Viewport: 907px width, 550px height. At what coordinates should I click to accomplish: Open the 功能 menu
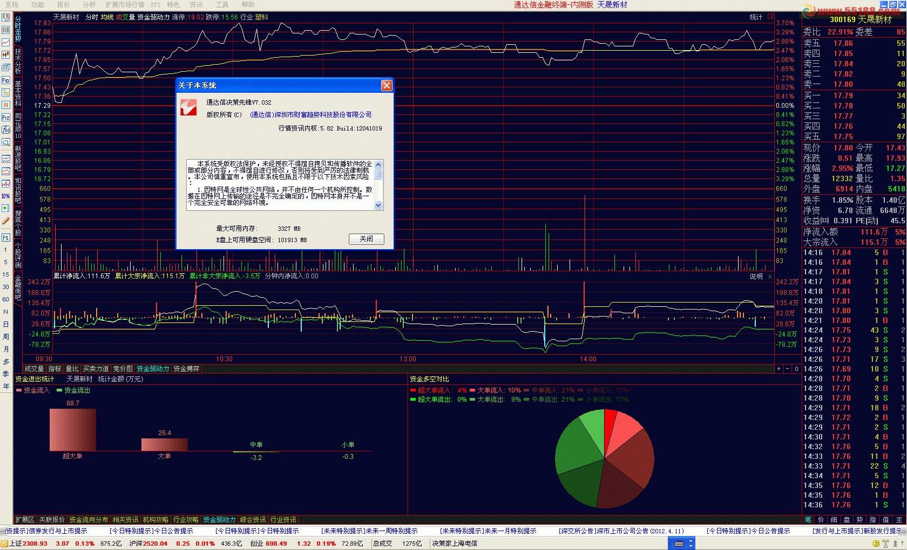pos(38,4)
